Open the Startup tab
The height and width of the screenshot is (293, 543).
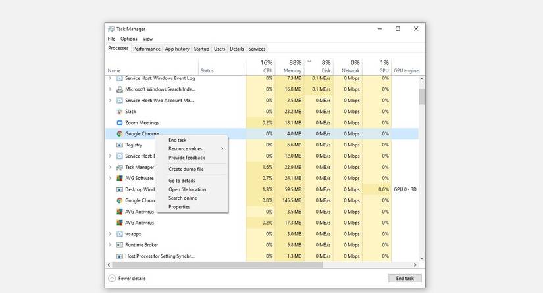pos(201,49)
